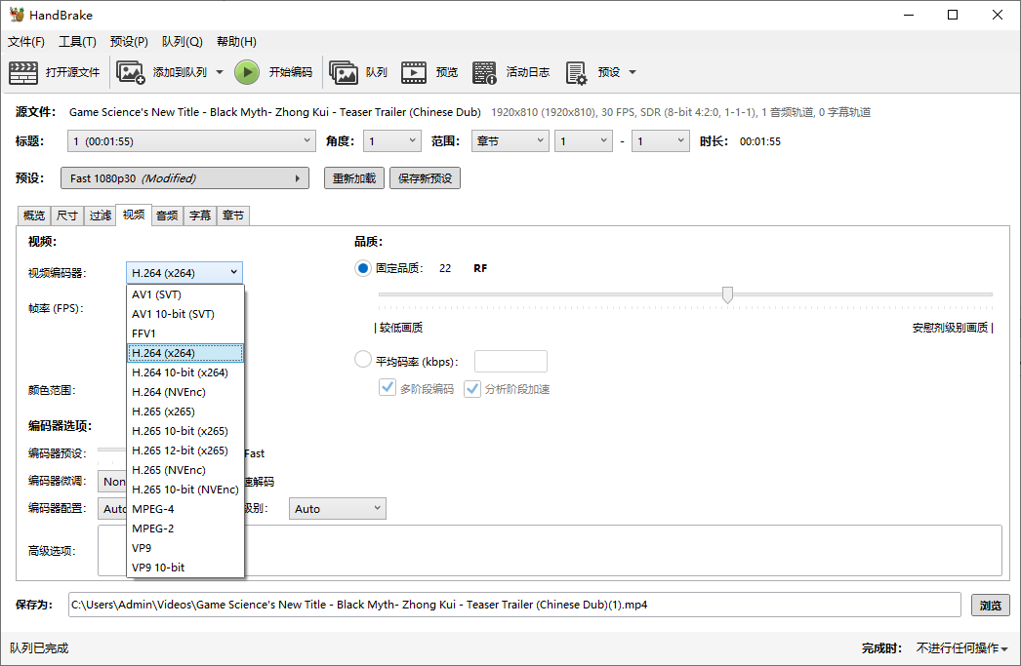Select the 平均码率 (kbps) radio button
This screenshot has height=666, width=1021.
click(x=363, y=359)
